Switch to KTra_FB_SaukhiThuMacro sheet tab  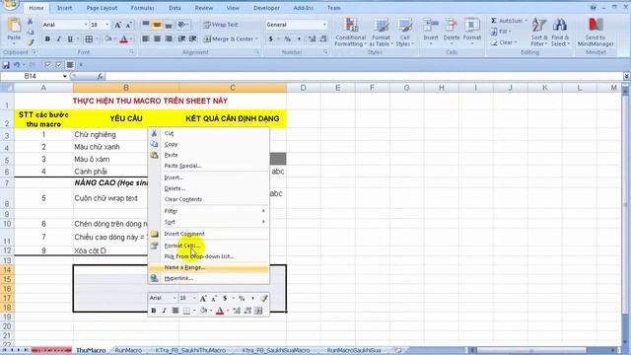[x=190, y=351]
